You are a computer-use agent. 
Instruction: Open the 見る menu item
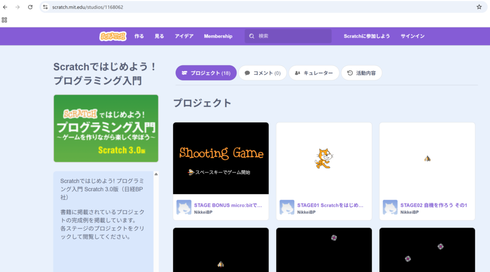[x=159, y=36]
